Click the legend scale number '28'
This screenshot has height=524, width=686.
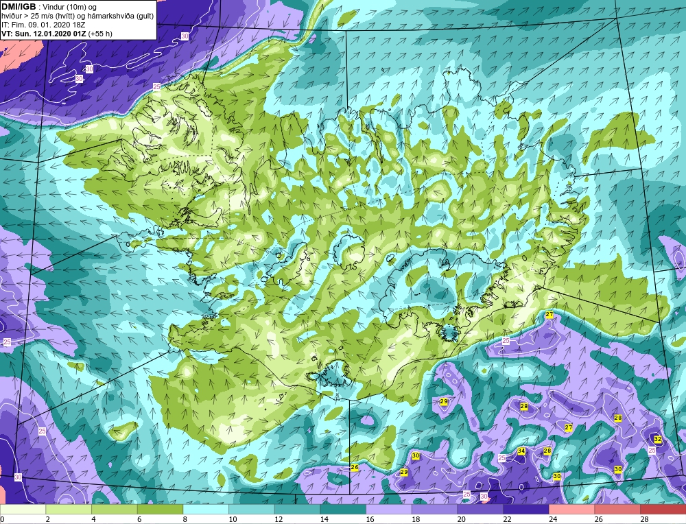pos(644,519)
